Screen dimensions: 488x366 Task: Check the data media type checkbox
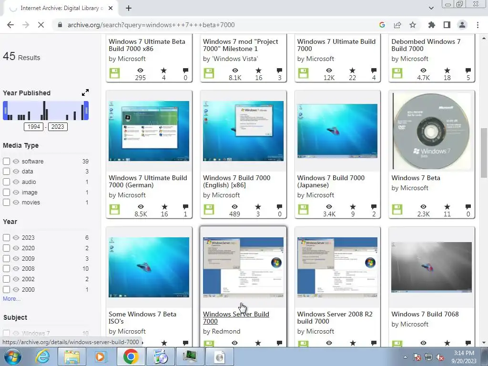[6, 171]
